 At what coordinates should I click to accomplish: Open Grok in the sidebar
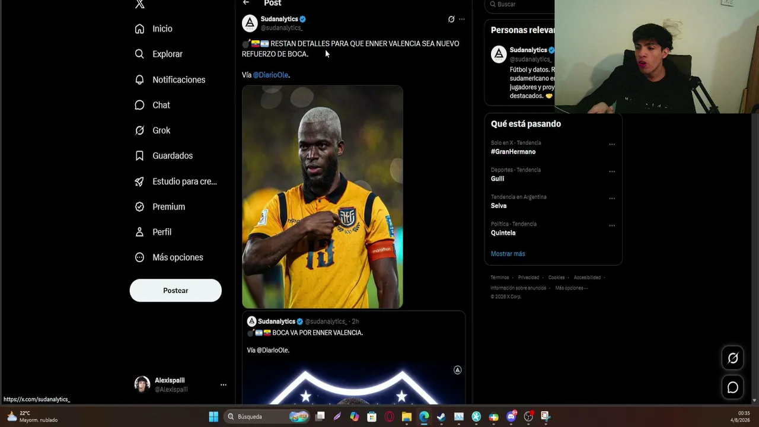(x=152, y=130)
